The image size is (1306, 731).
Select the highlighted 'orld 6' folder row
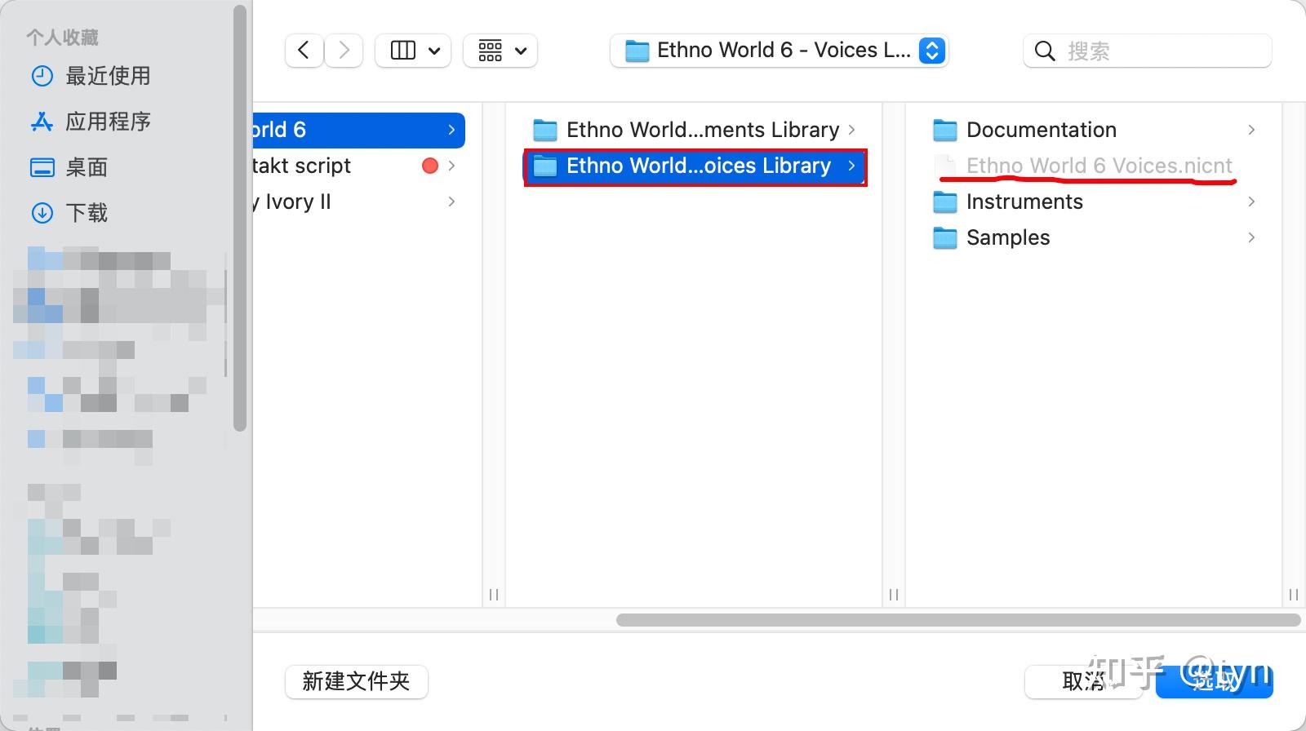(359, 130)
